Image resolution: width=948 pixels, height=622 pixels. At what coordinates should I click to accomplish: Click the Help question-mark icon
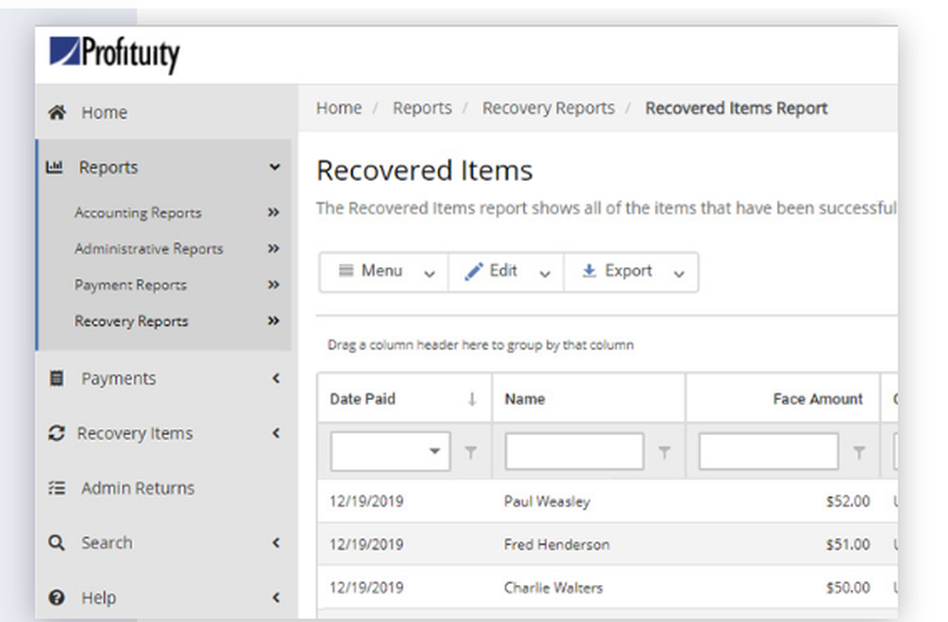[57, 597]
